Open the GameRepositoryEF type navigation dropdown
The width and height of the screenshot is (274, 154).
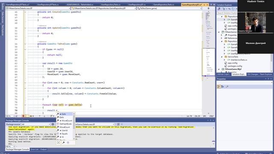pos(104,8)
